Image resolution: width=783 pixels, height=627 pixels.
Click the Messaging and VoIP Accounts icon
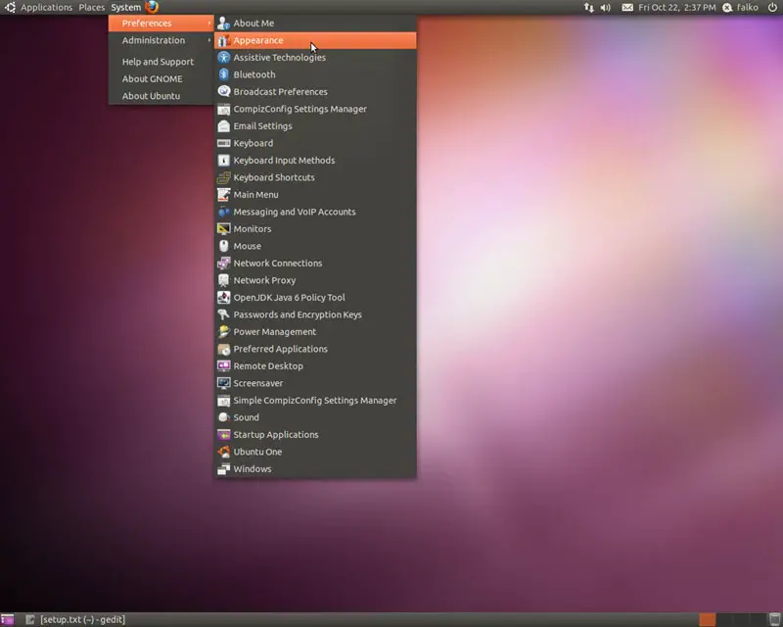coord(224,212)
